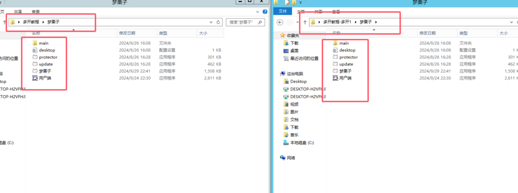
Task: Click address bar folder icon in right window
Action: point(313,22)
